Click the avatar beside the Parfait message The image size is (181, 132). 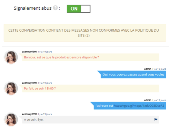point(11,88)
